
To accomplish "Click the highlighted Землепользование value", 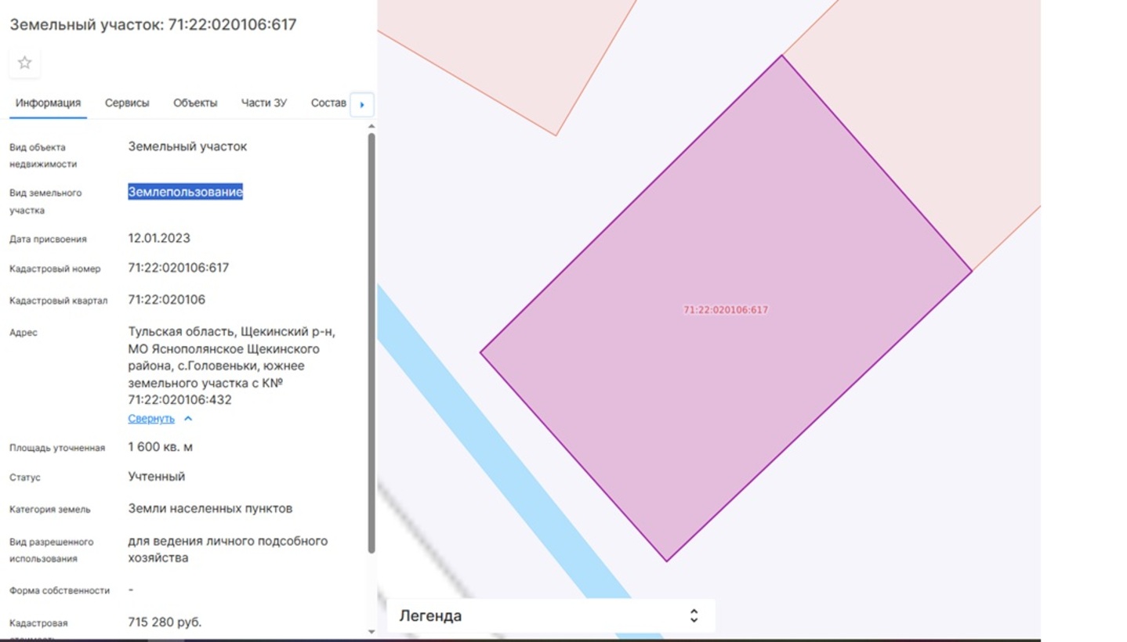I will [x=186, y=192].
